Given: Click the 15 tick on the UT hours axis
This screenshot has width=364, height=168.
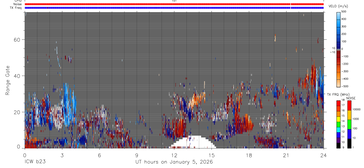Looking at the screenshot, I should [x=211, y=155].
